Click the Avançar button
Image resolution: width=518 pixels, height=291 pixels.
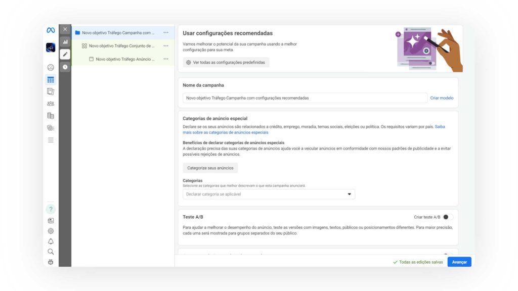pyautogui.click(x=459, y=262)
